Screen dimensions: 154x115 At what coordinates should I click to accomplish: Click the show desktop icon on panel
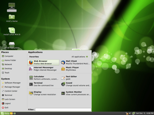[15, 113]
